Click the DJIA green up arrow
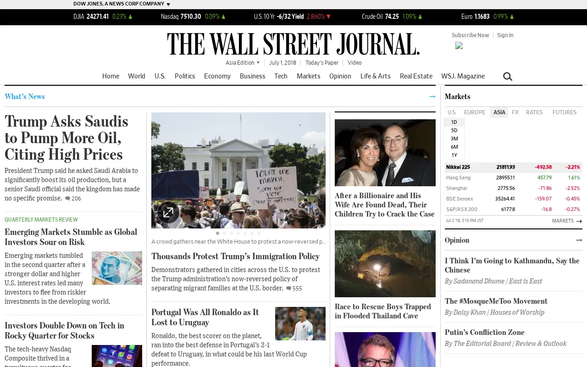 click(x=130, y=17)
